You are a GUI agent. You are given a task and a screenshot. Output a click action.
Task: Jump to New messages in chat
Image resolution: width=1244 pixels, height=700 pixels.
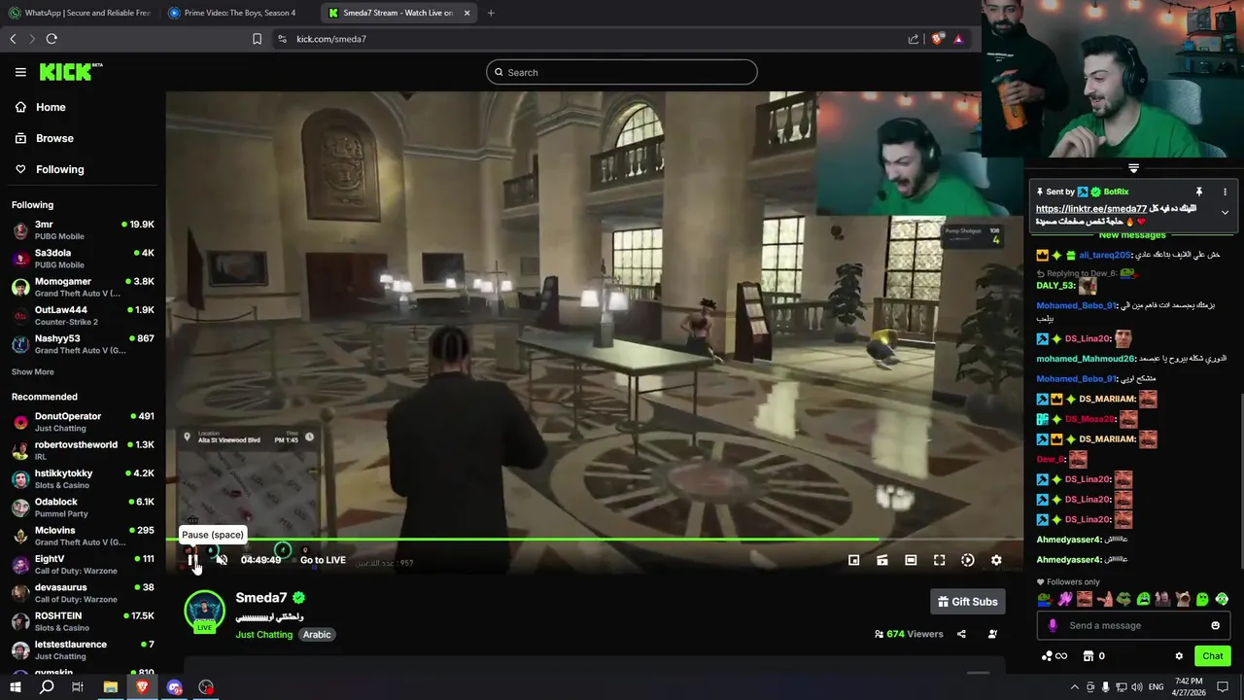point(1132,236)
